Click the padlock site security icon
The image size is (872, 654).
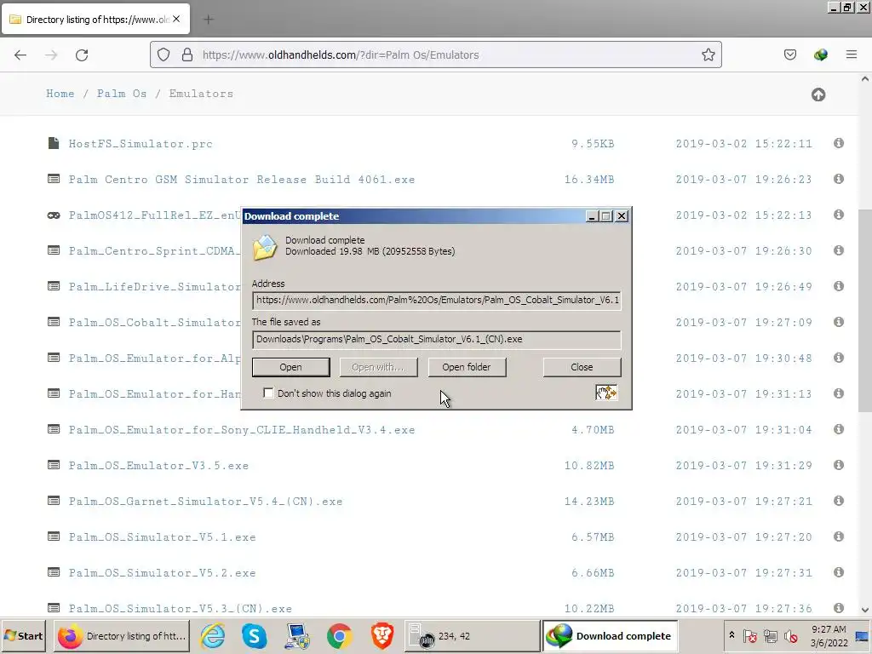[187, 54]
